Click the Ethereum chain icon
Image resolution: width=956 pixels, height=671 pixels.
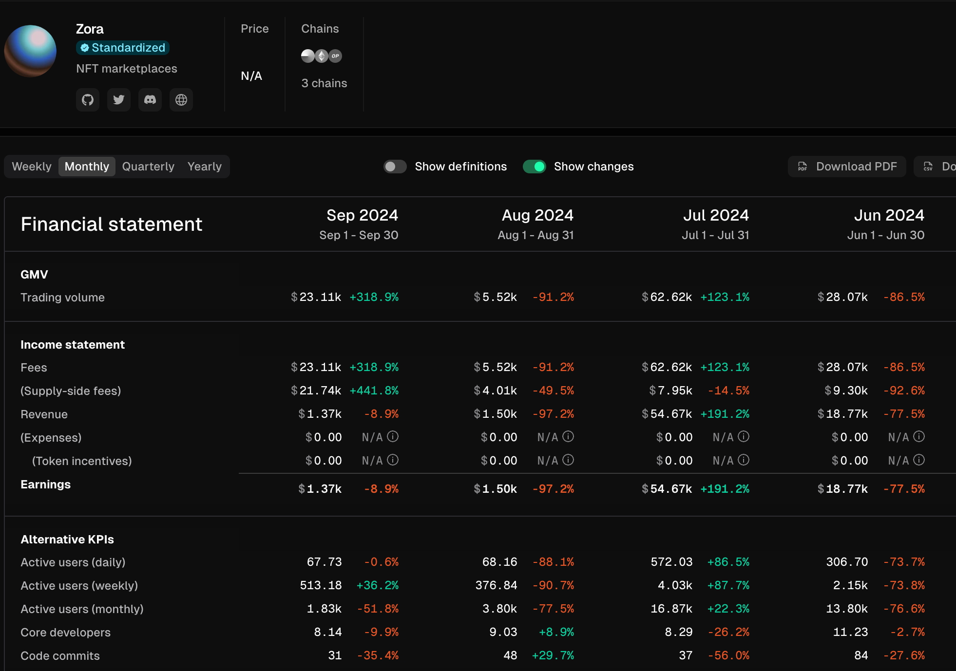[x=322, y=56]
